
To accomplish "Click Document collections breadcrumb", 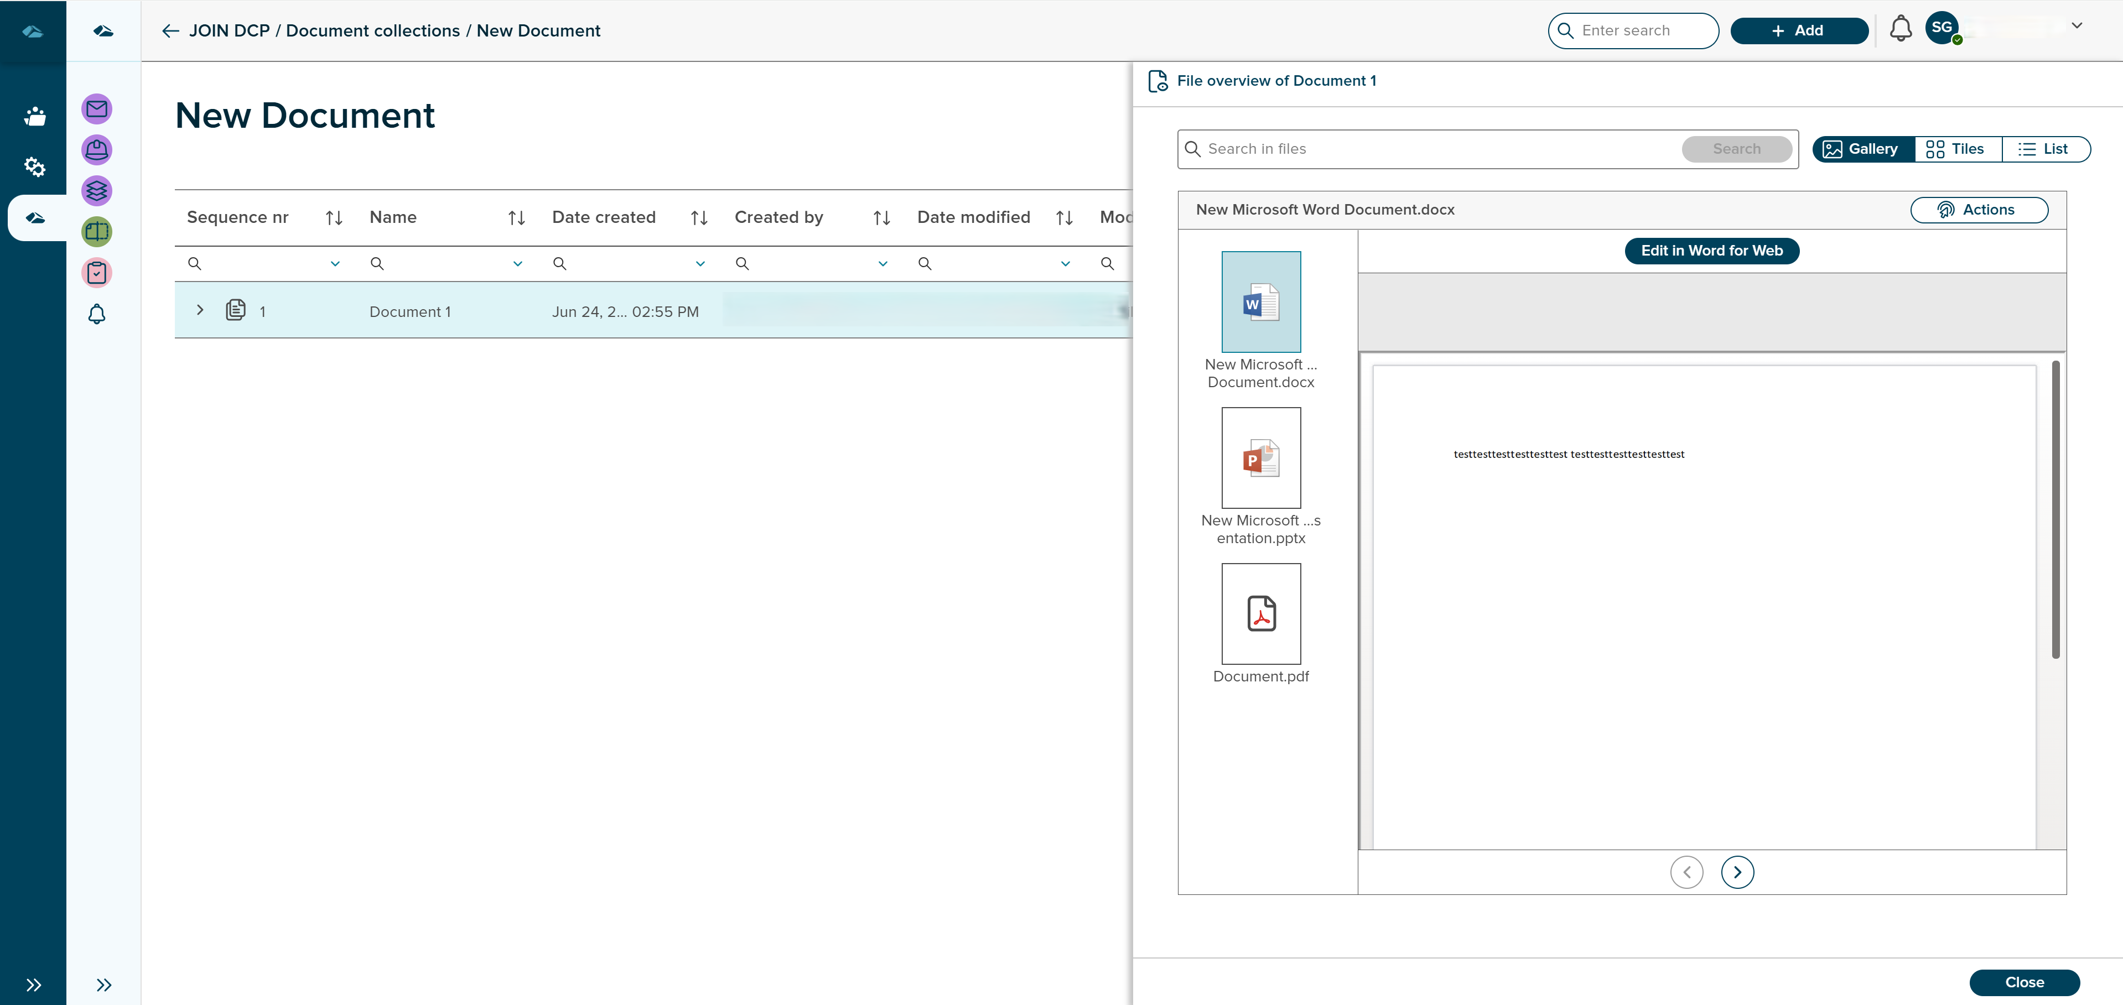I will (372, 30).
